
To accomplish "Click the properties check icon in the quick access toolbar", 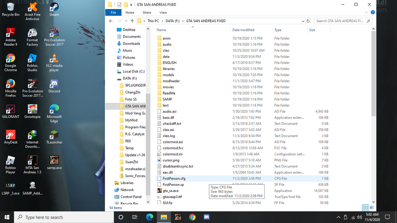I will click(x=119, y=5).
